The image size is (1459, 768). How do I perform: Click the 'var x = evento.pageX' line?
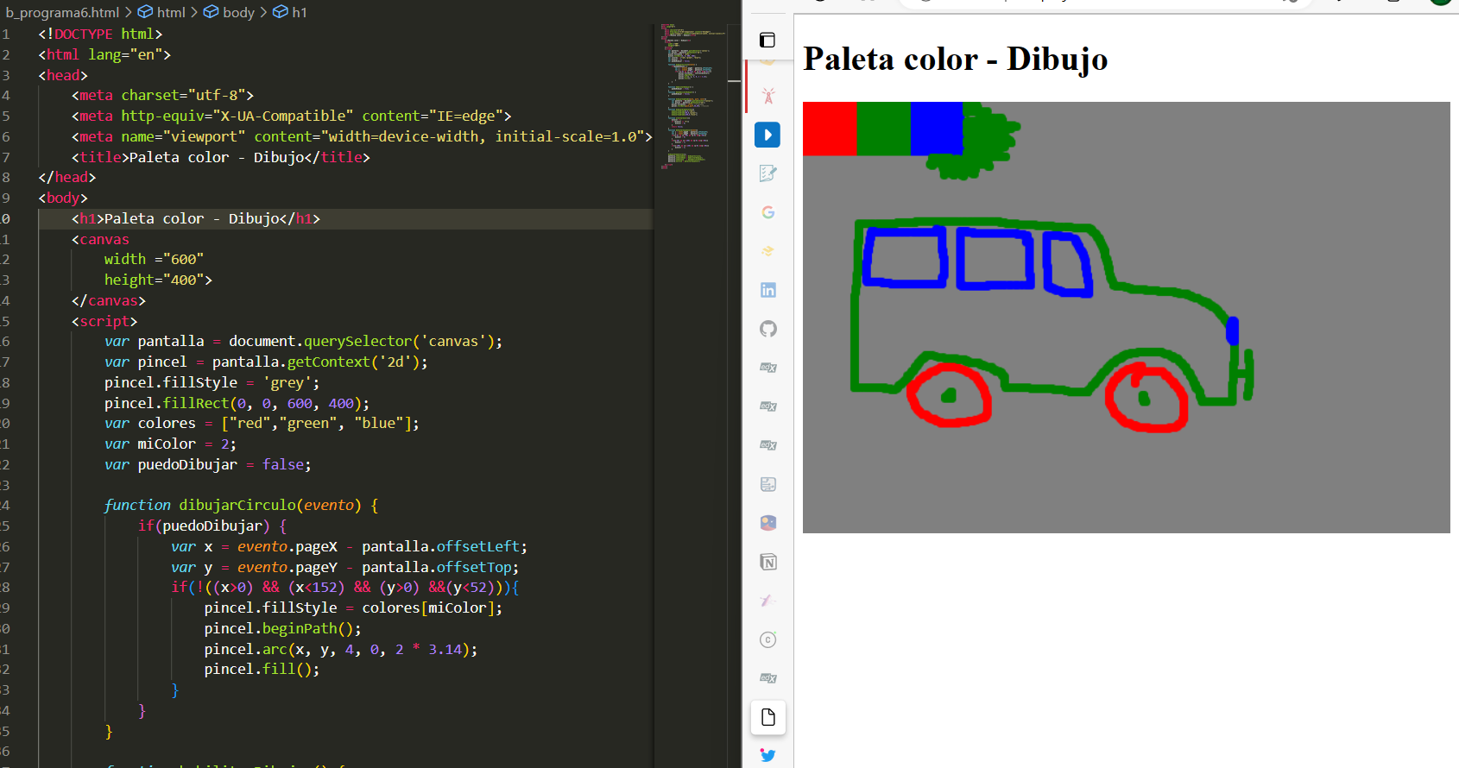coord(349,546)
